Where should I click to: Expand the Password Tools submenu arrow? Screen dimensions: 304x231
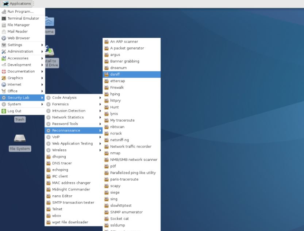point(100,124)
